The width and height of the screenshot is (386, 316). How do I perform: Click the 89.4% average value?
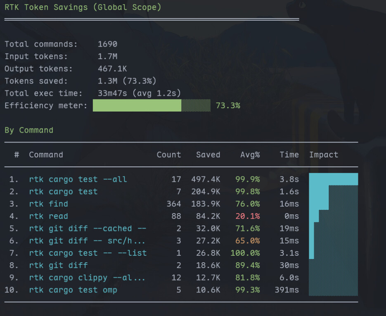coord(248,266)
